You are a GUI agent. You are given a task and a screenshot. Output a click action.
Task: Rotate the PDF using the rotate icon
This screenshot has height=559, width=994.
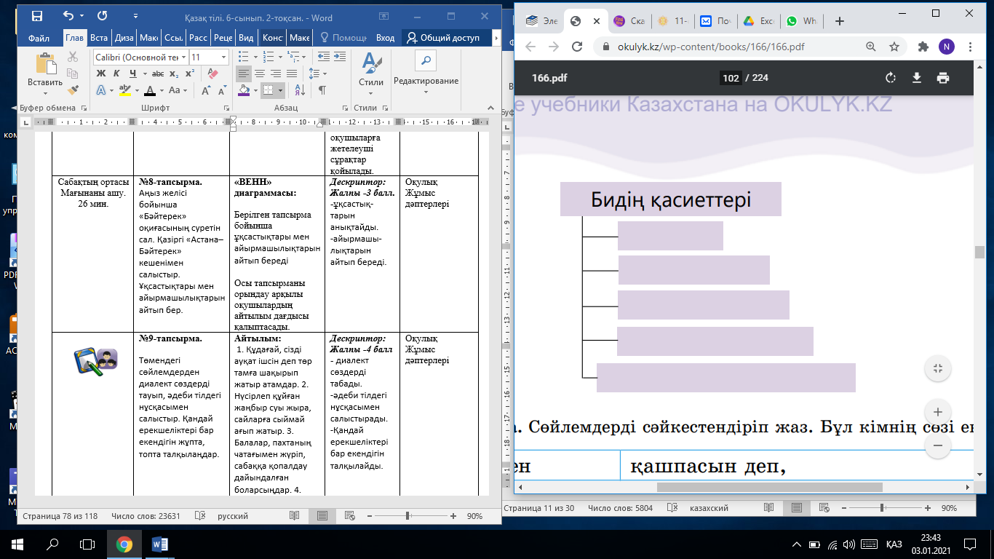pyautogui.click(x=890, y=78)
